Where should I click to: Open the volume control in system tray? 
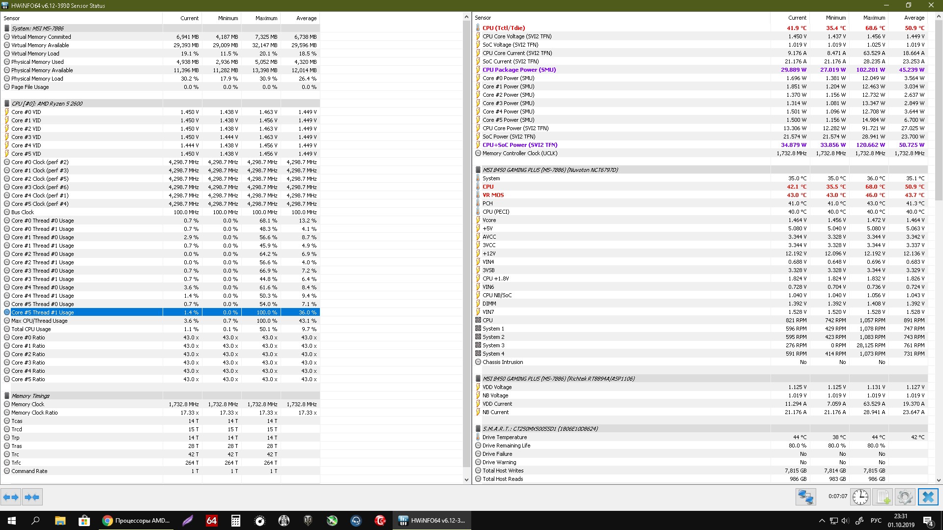(x=845, y=521)
